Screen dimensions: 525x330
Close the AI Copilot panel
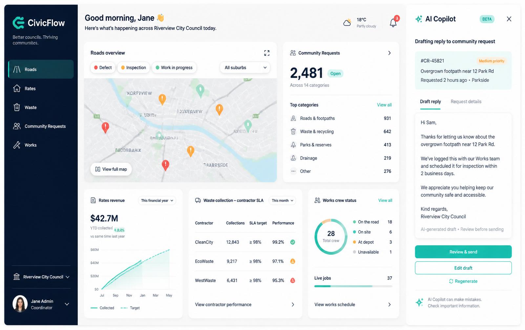click(509, 19)
